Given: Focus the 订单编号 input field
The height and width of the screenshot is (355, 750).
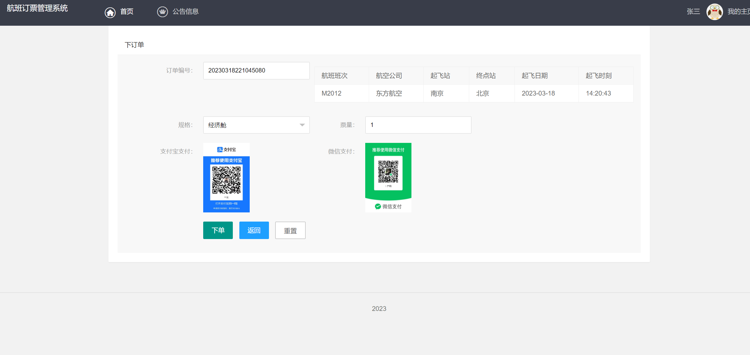Looking at the screenshot, I should tap(257, 70).
